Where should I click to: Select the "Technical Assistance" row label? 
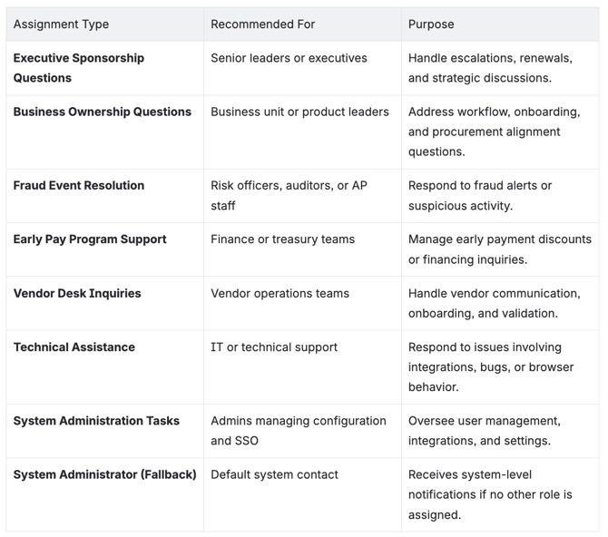point(74,347)
